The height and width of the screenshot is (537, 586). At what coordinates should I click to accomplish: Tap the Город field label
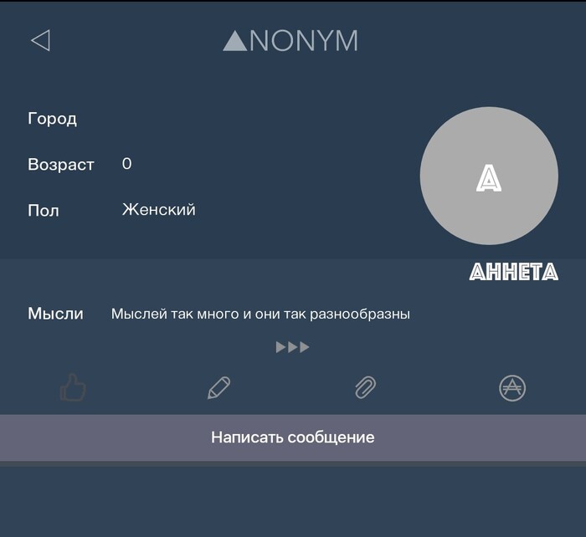click(52, 119)
